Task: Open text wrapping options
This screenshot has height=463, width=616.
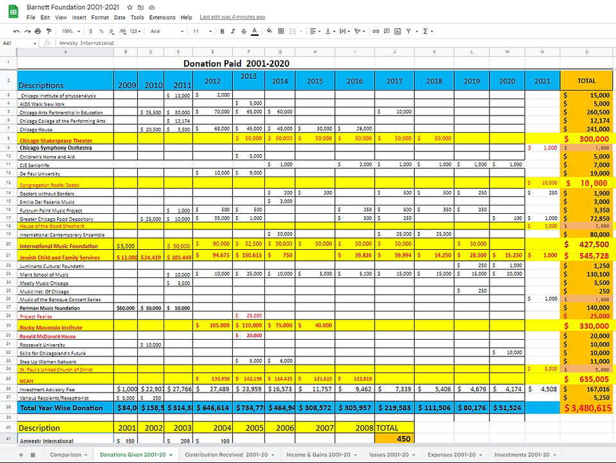Action: coord(345,31)
